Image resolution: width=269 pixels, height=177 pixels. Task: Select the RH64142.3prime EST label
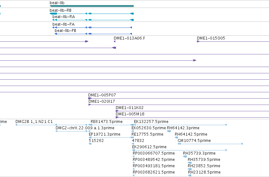(x=183, y=128)
